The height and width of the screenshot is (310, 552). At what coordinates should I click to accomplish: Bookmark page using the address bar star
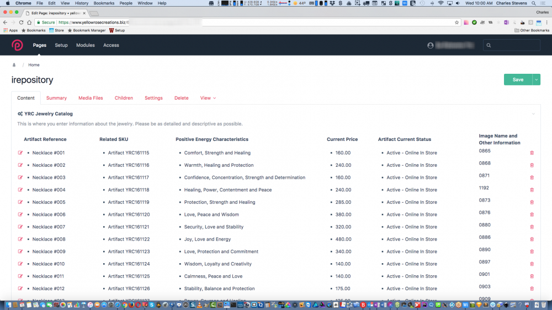457,23
